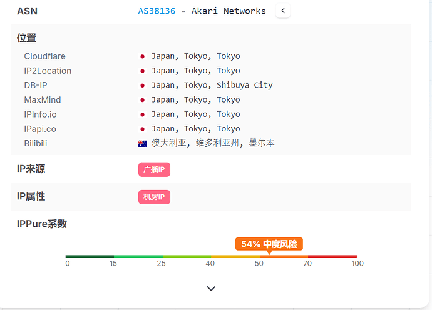Image resolution: width=432 pixels, height=310 pixels.
Task: Select the Shibuya City location text
Action: (245, 85)
